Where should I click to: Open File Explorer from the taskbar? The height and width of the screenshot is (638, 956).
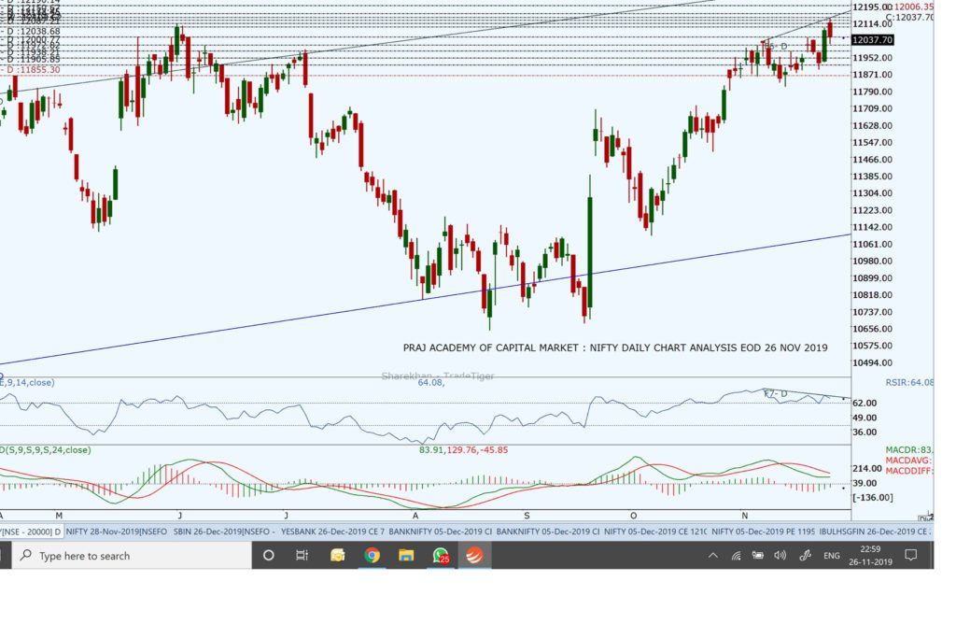406,555
